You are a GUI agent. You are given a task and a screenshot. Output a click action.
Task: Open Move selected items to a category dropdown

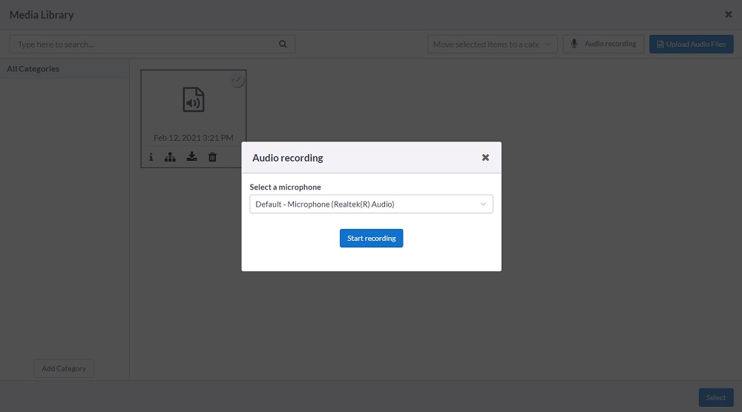coord(492,44)
